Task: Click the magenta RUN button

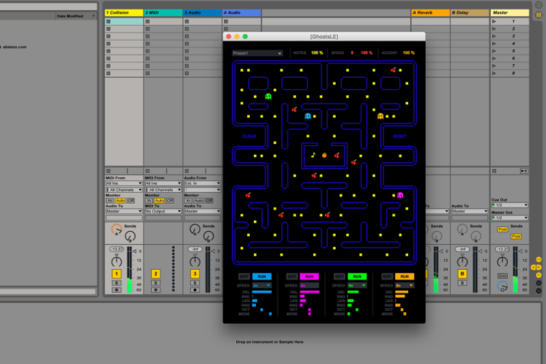Action: pos(309,276)
